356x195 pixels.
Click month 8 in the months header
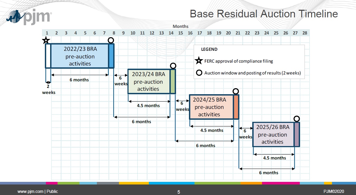coord(114,33)
